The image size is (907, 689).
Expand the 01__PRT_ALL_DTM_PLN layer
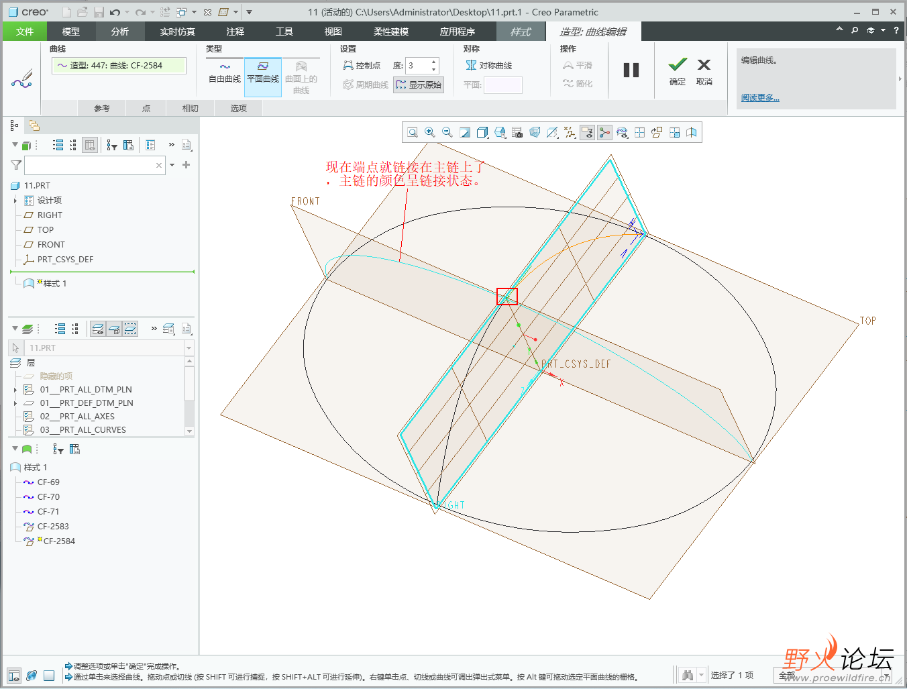(x=15, y=390)
